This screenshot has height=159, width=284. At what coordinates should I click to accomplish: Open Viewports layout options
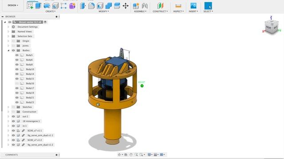pyautogui.click(x=162, y=155)
